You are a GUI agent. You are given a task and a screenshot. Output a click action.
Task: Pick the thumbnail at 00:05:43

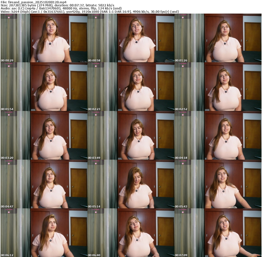tap(218, 184)
